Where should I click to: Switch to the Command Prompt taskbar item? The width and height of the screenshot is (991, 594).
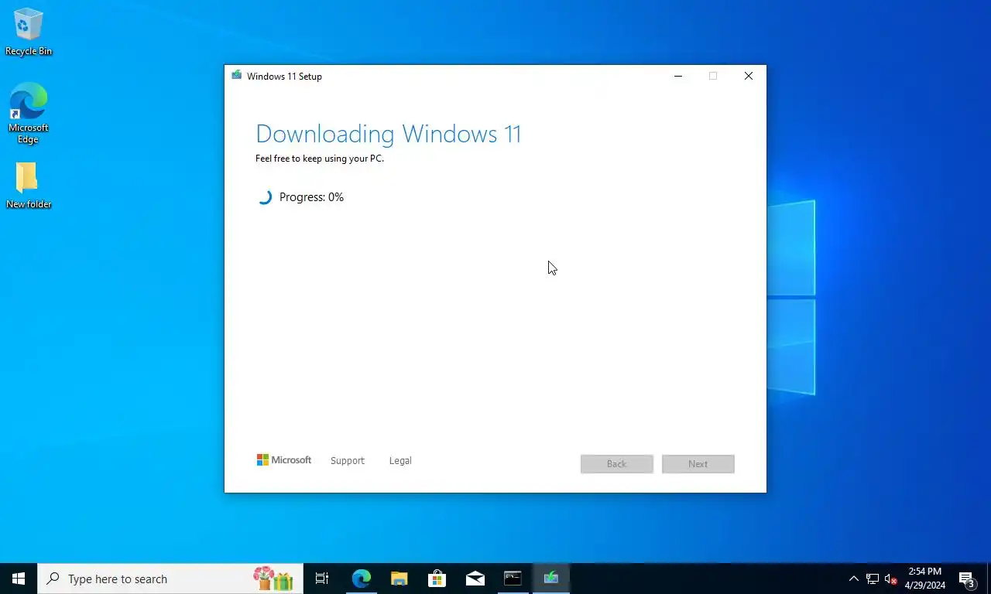click(x=513, y=579)
